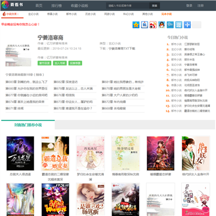
Task: Click the 总裁夫人很逍遥 title under first cover
Action: (x=20, y=175)
